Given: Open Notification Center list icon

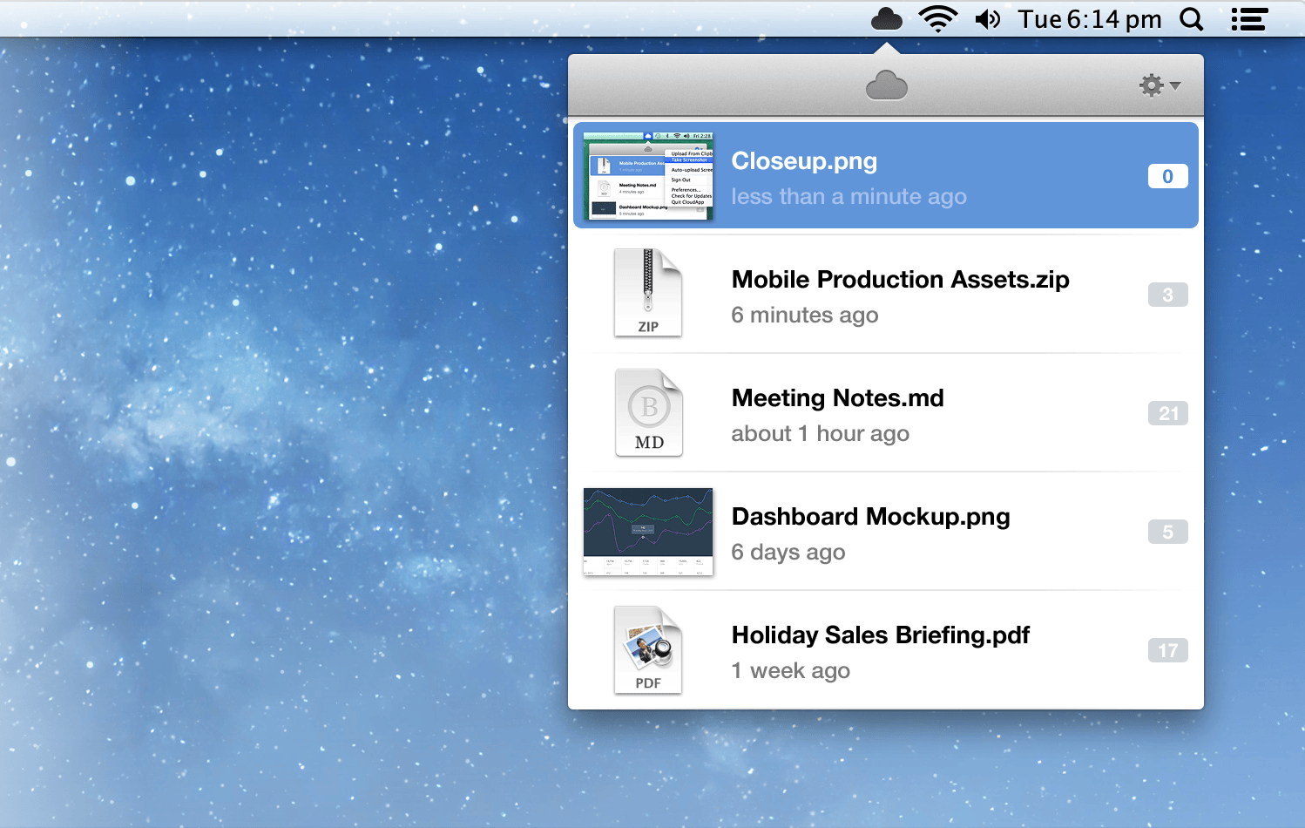Looking at the screenshot, I should pyautogui.click(x=1248, y=18).
